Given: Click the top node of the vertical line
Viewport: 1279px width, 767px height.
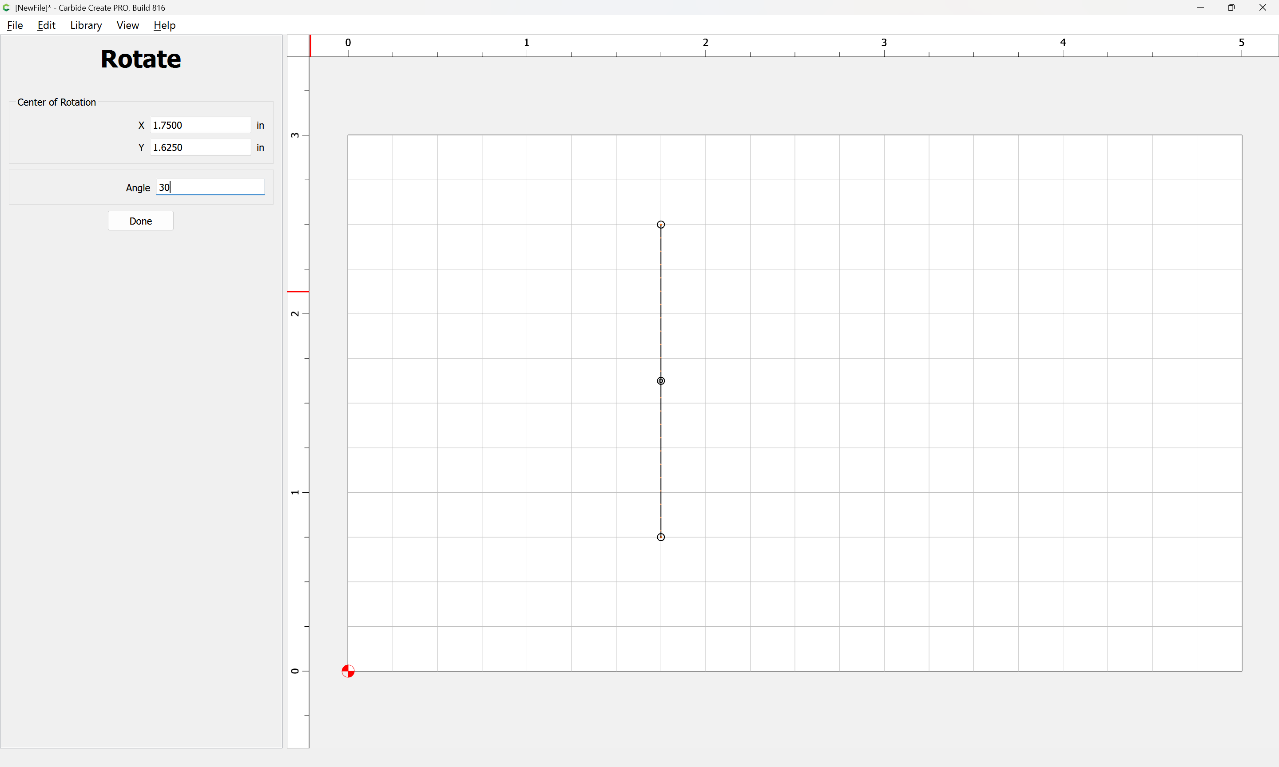Looking at the screenshot, I should 661,224.
